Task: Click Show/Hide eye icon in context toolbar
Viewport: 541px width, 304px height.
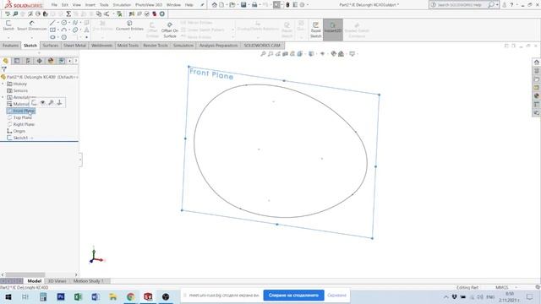Action: 43,103
